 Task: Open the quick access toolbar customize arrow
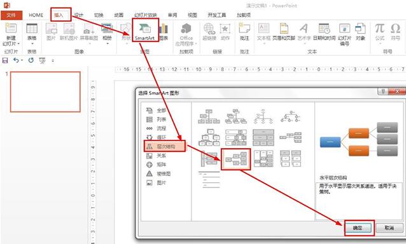[x=53, y=61]
